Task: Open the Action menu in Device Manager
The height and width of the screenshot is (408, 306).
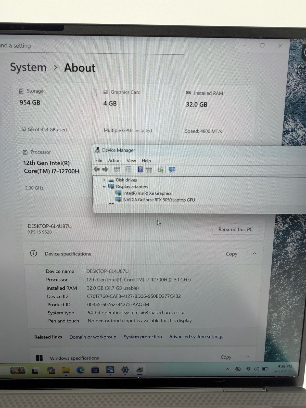Action: pyautogui.click(x=114, y=160)
